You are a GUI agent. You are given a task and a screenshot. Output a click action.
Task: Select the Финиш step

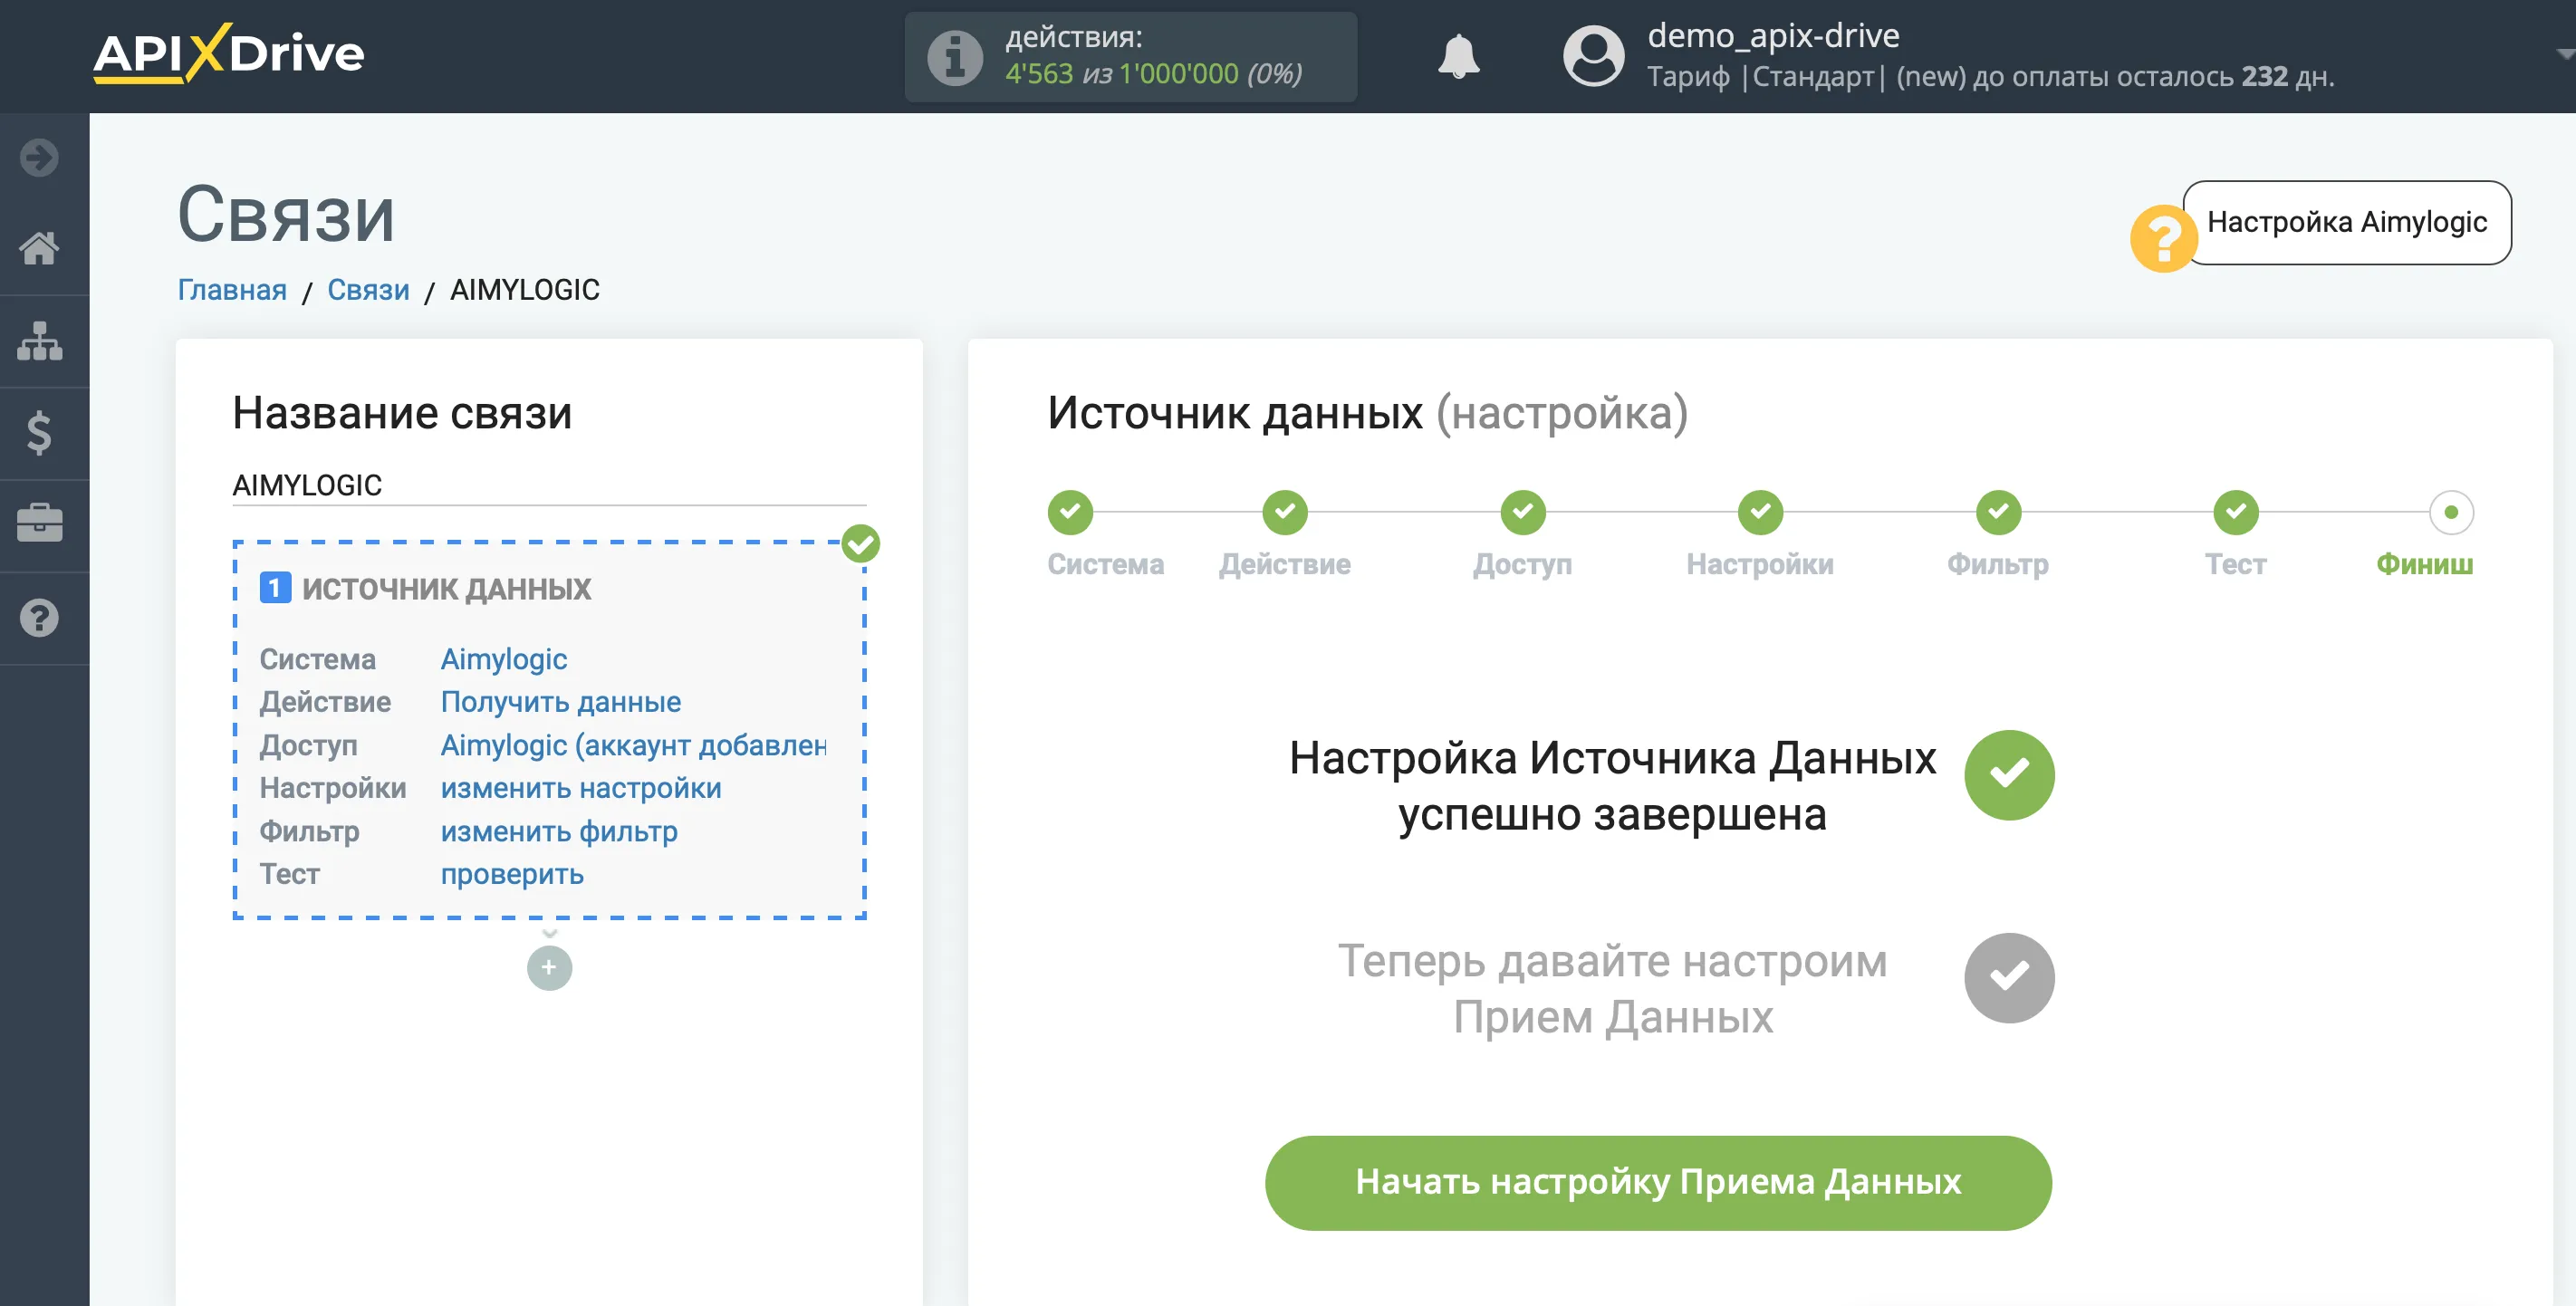pyautogui.click(x=2450, y=512)
